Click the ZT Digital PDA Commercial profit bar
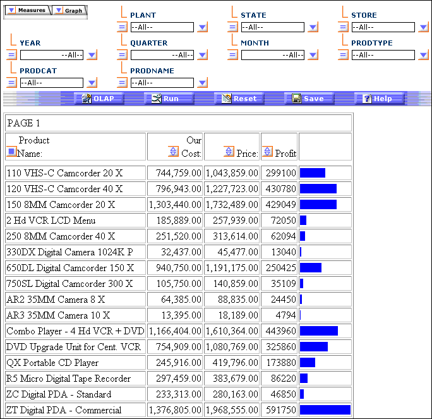The image size is (432, 419). point(325,410)
